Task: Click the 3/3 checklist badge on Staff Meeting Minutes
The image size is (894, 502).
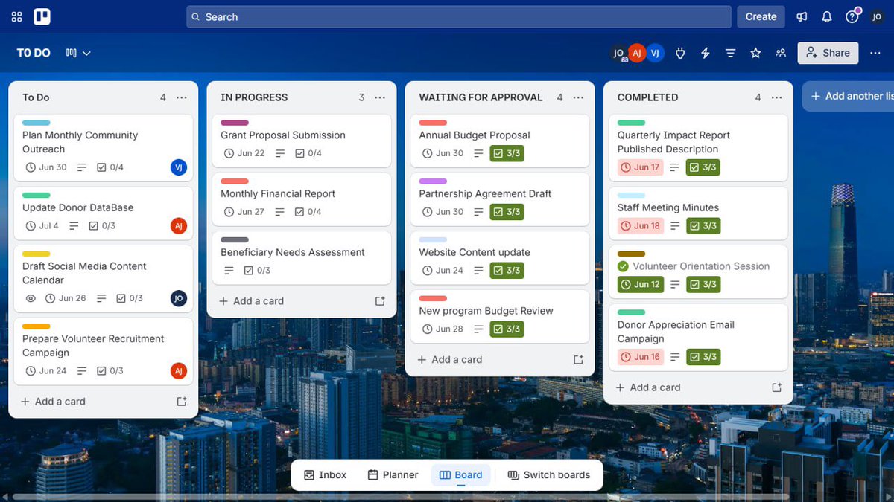Action: [x=703, y=226]
